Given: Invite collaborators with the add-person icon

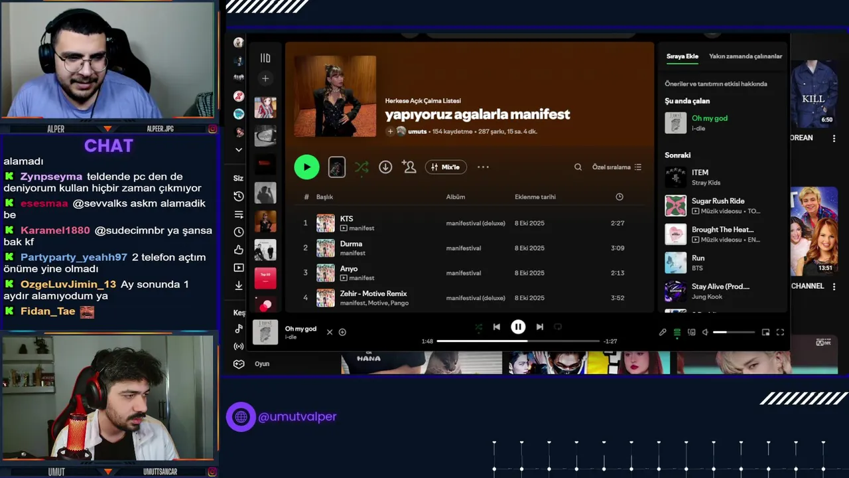Looking at the screenshot, I should coord(409,167).
